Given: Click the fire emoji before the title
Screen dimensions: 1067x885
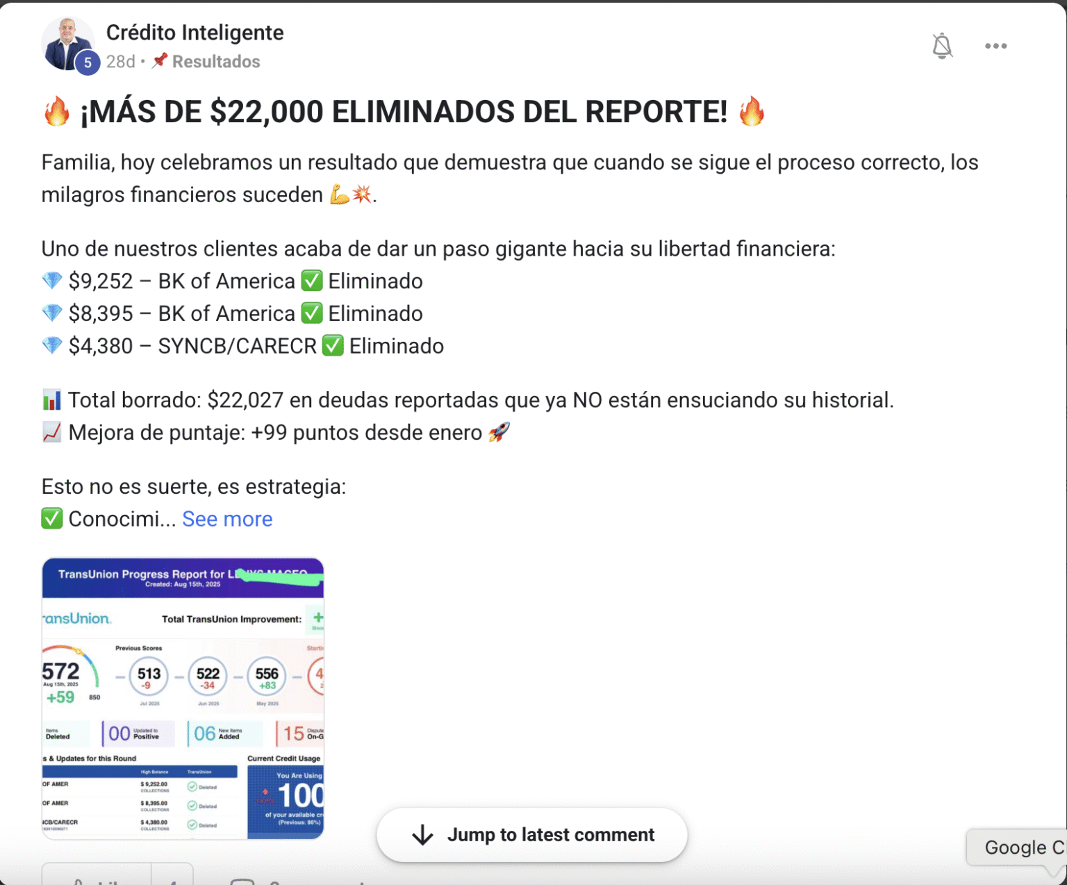Looking at the screenshot, I should [57, 112].
